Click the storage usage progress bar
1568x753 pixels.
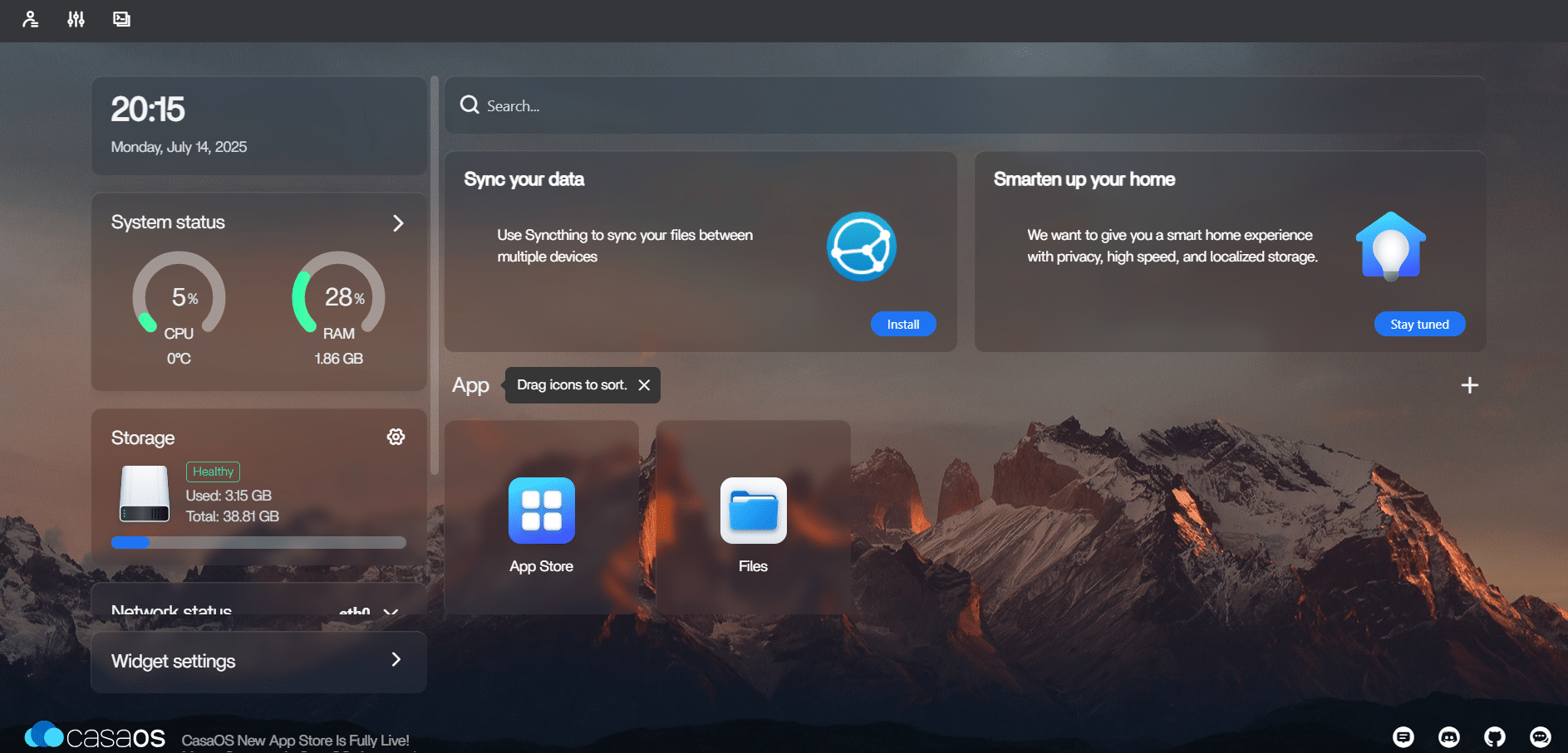click(258, 542)
